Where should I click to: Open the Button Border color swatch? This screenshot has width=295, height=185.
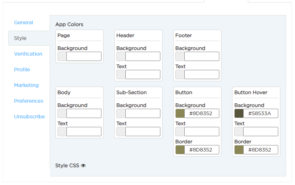coord(180,150)
